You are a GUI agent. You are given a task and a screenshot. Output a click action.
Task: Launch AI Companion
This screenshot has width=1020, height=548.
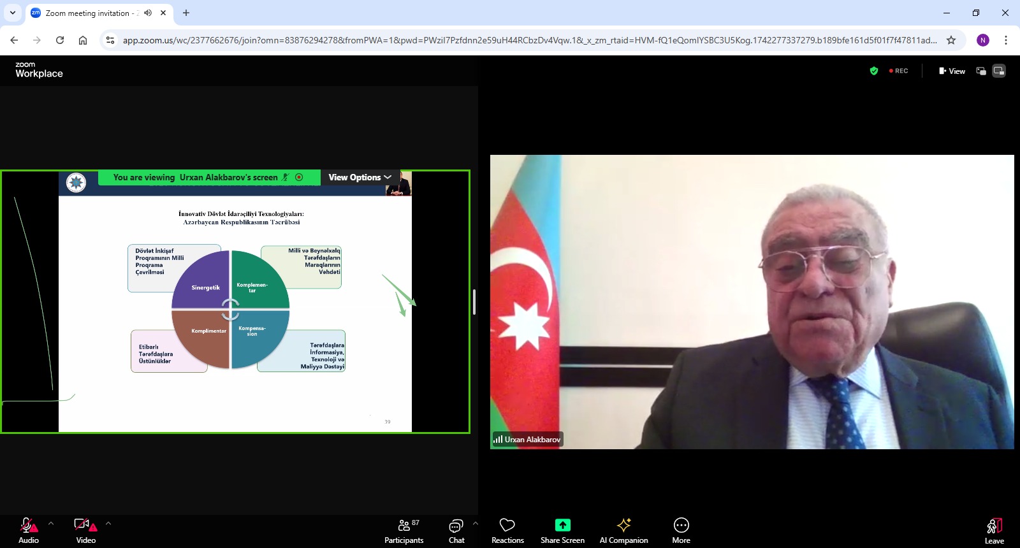click(623, 531)
